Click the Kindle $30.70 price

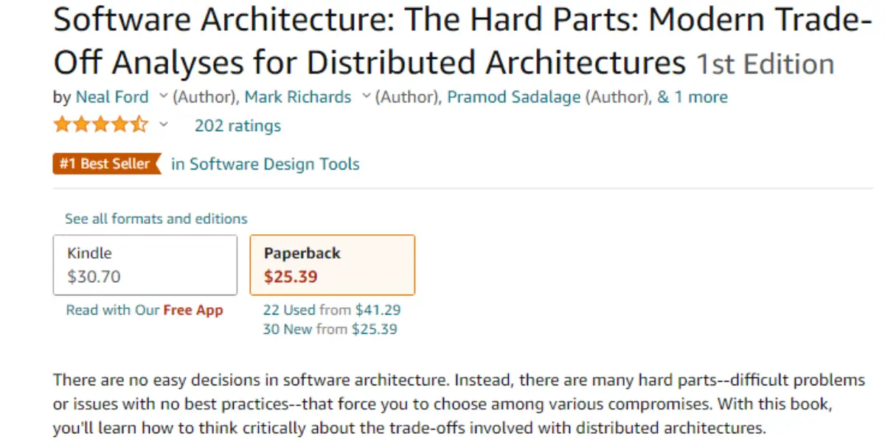click(x=94, y=278)
